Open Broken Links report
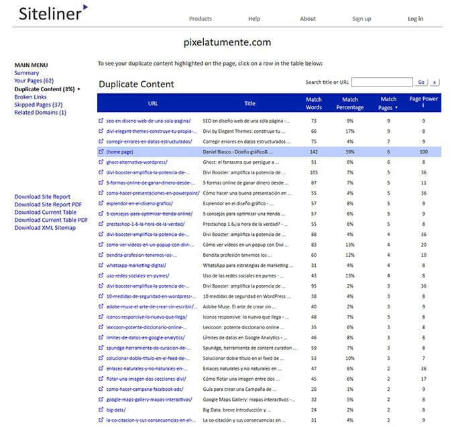The image size is (456, 427). tap(30, 97)
